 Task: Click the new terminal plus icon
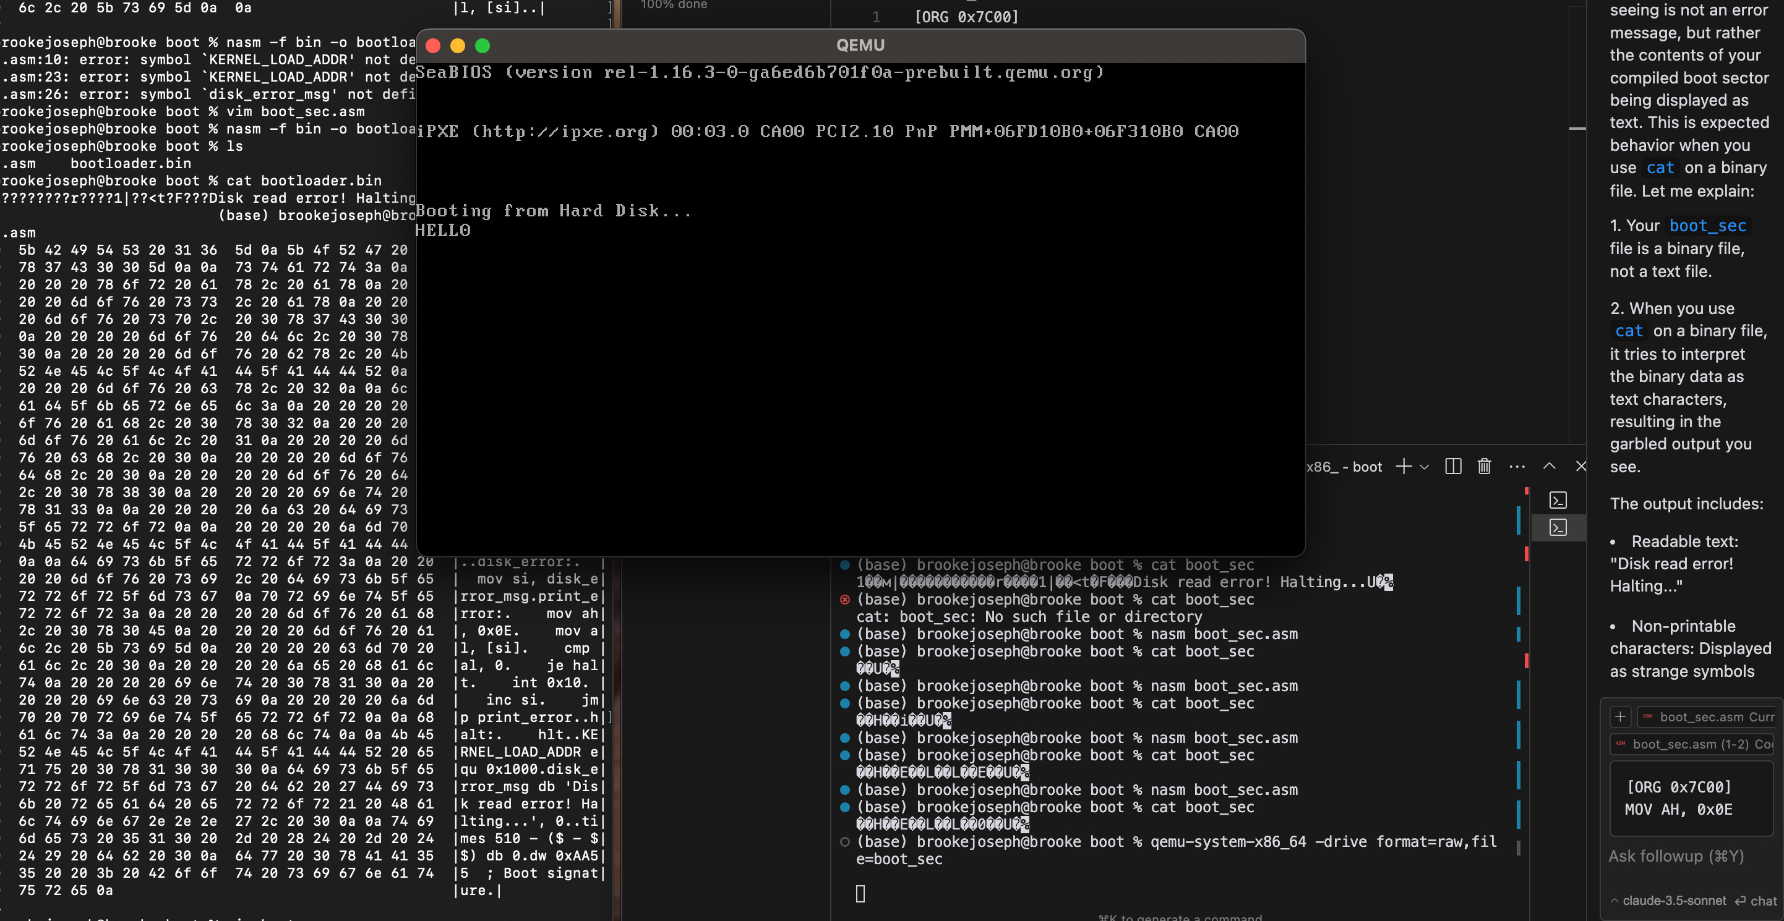click(1403, 467)
